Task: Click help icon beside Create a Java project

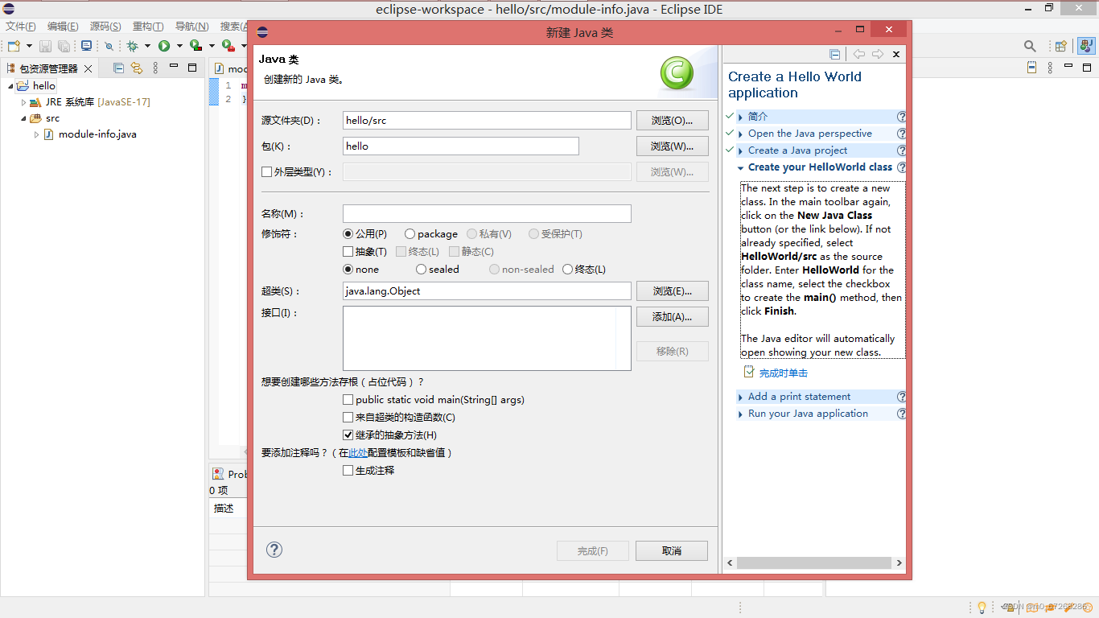Action: point(901,150)
